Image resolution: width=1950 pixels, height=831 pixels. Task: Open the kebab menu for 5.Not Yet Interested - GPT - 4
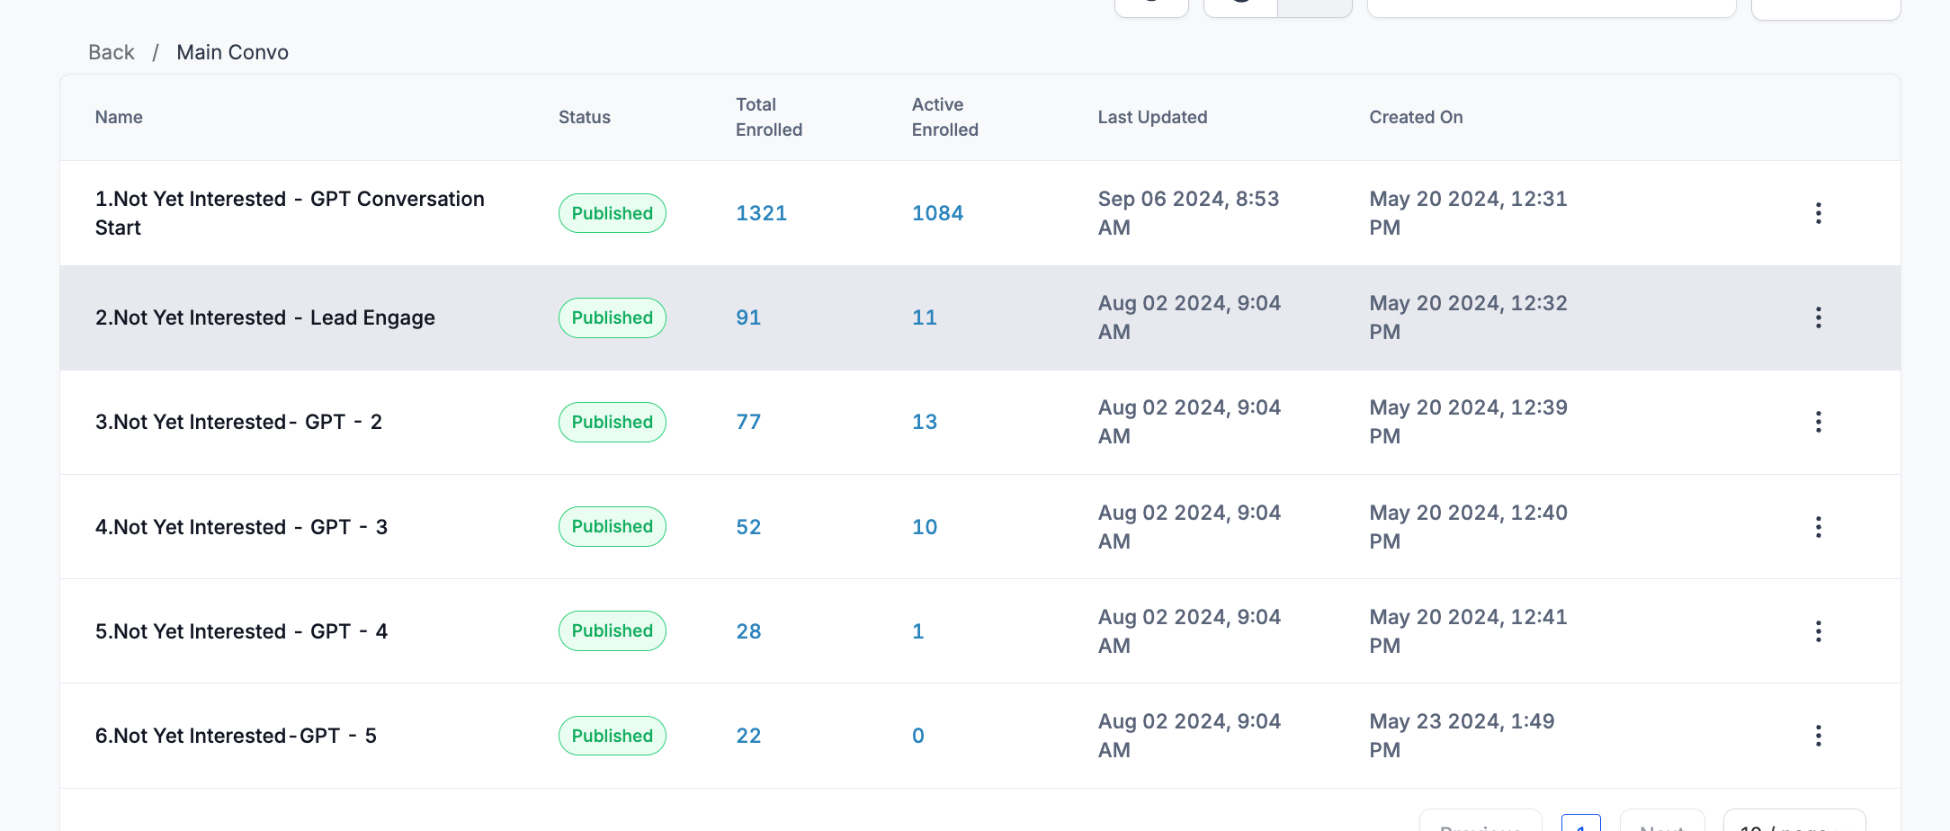(1818, 631)
